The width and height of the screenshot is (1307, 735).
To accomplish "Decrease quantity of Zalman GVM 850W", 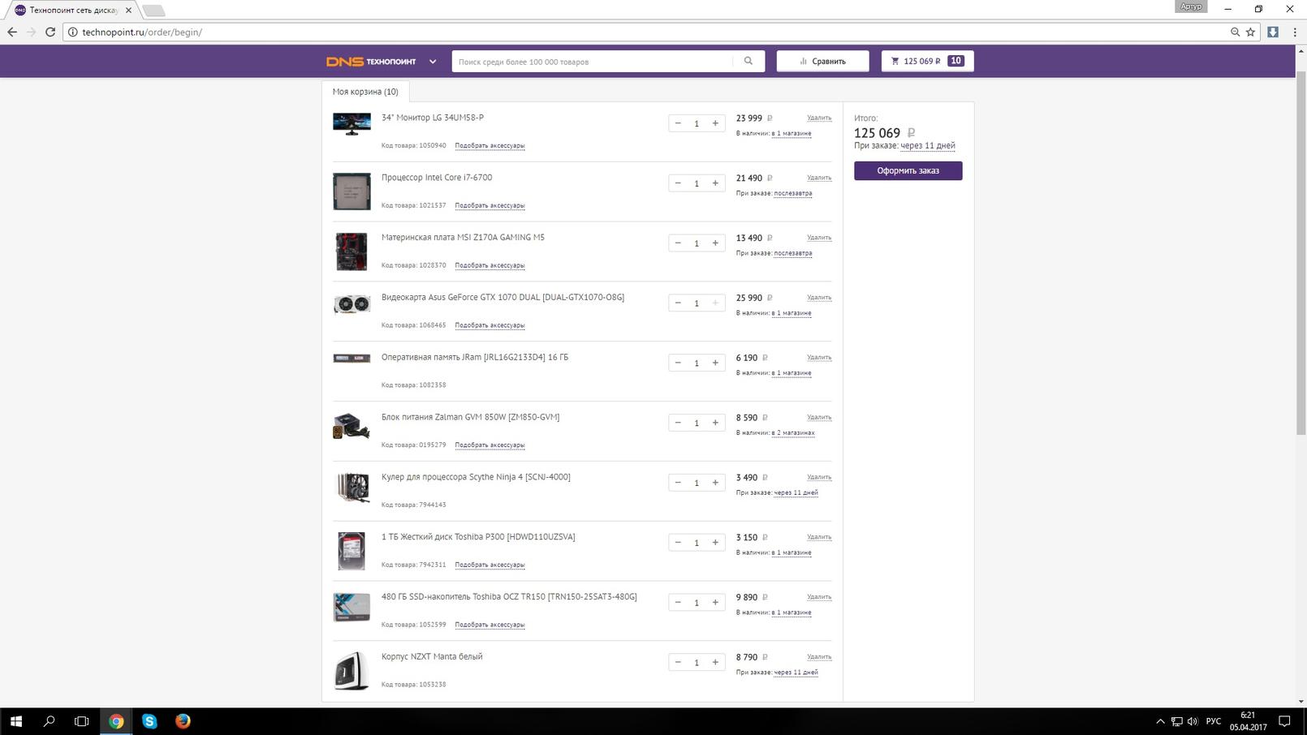I will point(678,423).
